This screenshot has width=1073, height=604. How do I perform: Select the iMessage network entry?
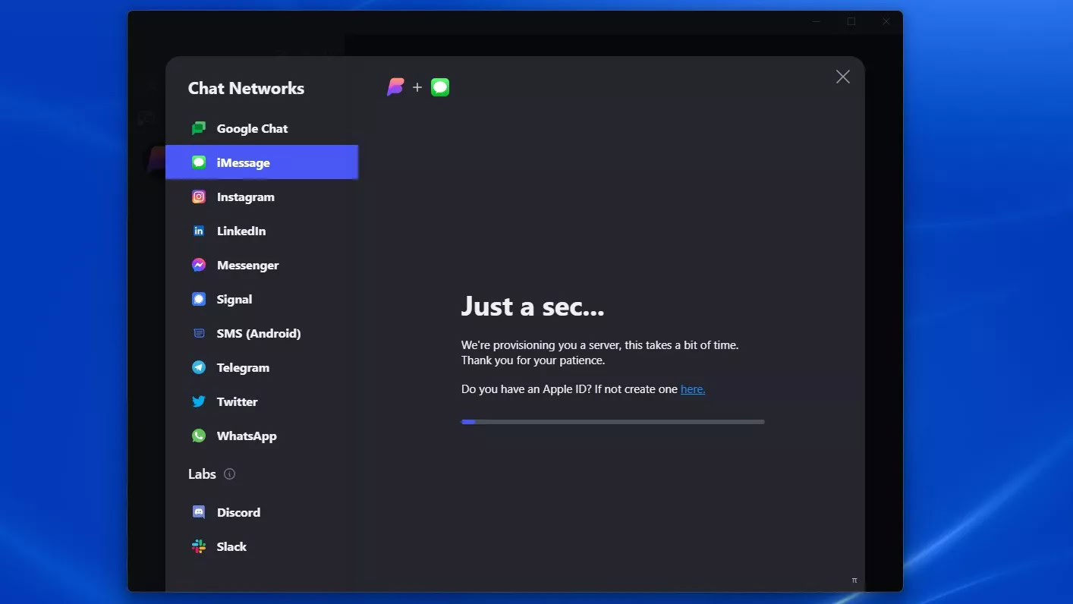262,162
